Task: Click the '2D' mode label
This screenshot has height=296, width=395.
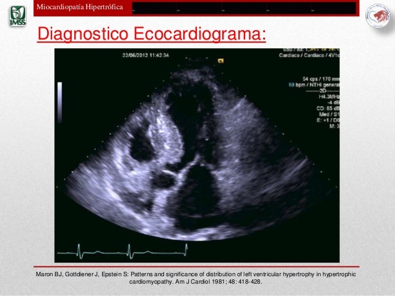Action: pos(323,91)
